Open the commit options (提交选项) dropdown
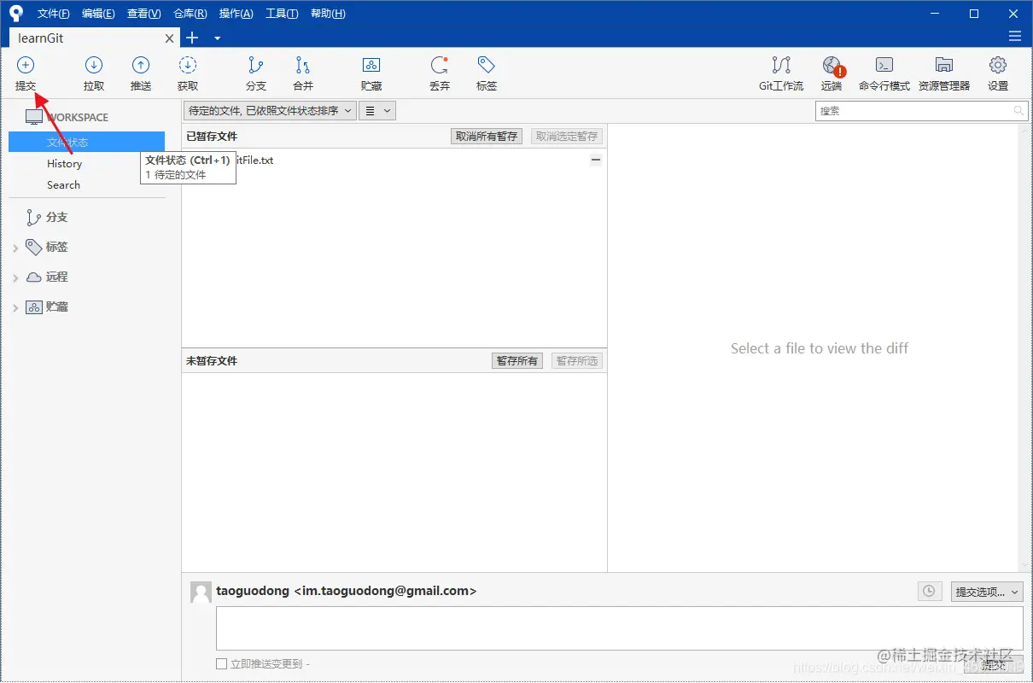Viewport: 1033px width, 683px height. [987, 591]
